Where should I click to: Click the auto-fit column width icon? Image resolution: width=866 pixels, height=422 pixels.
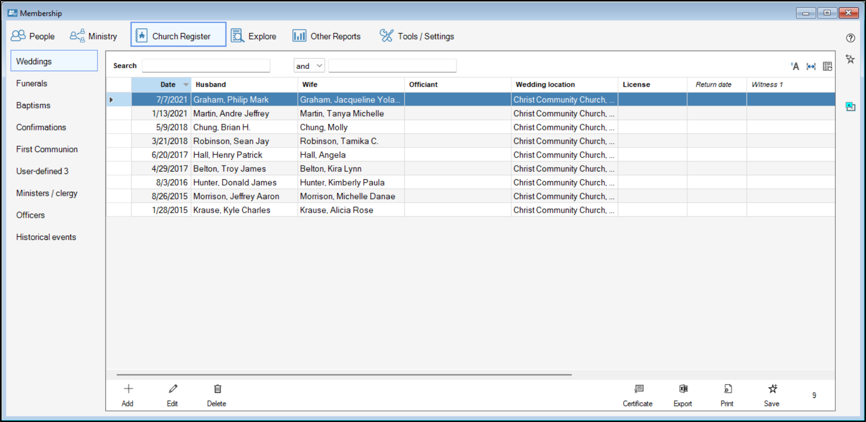pos(811,66)
